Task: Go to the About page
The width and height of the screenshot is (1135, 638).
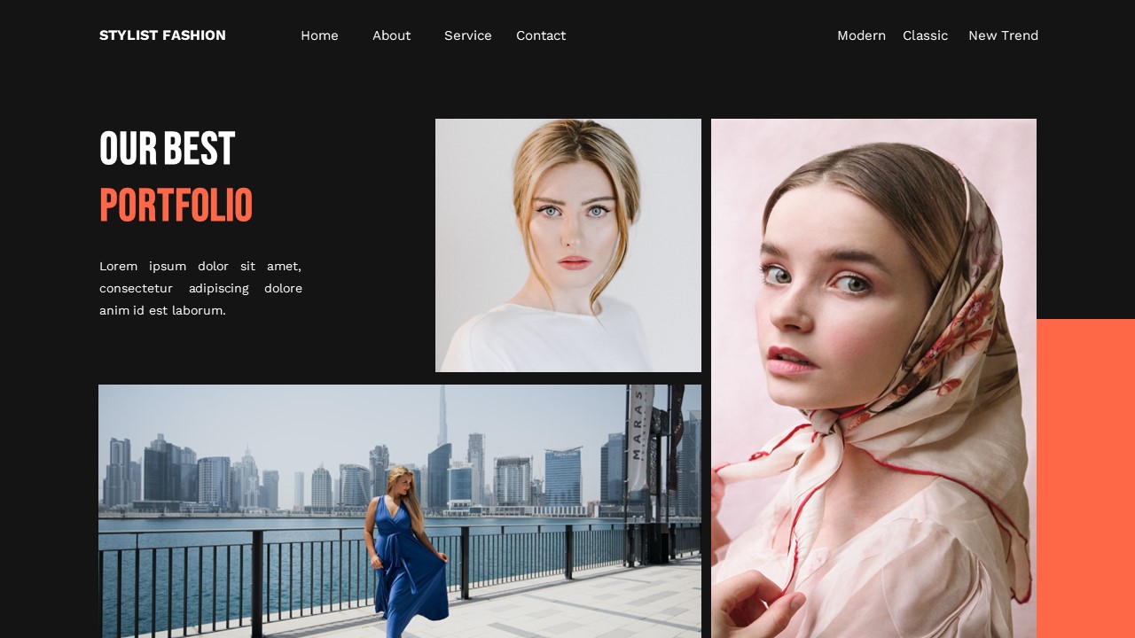Action: pos(391,35)
